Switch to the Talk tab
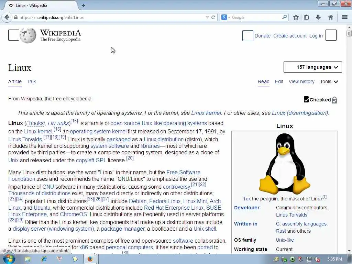Viewport: 352px width, 264px height. tap(31, 81)
